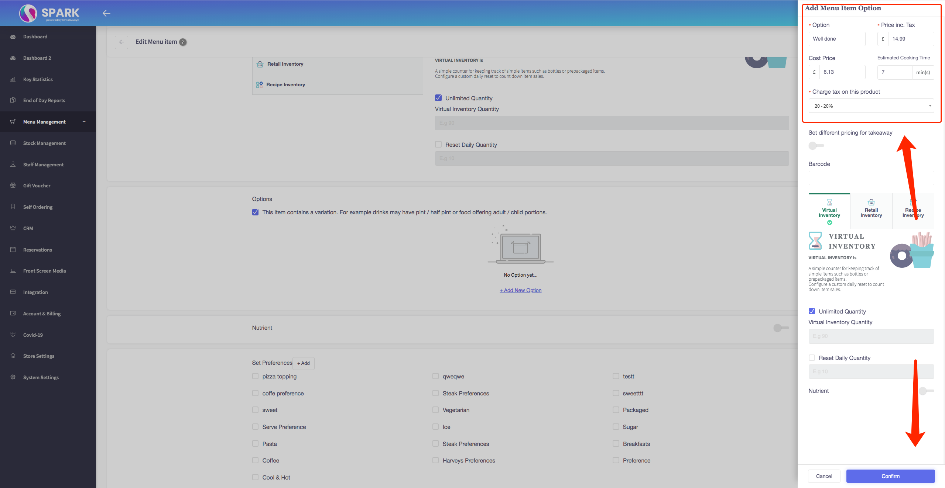Open Retail Inventory on main page
Viewport: 945px width, 488px height.
point(338,64)
